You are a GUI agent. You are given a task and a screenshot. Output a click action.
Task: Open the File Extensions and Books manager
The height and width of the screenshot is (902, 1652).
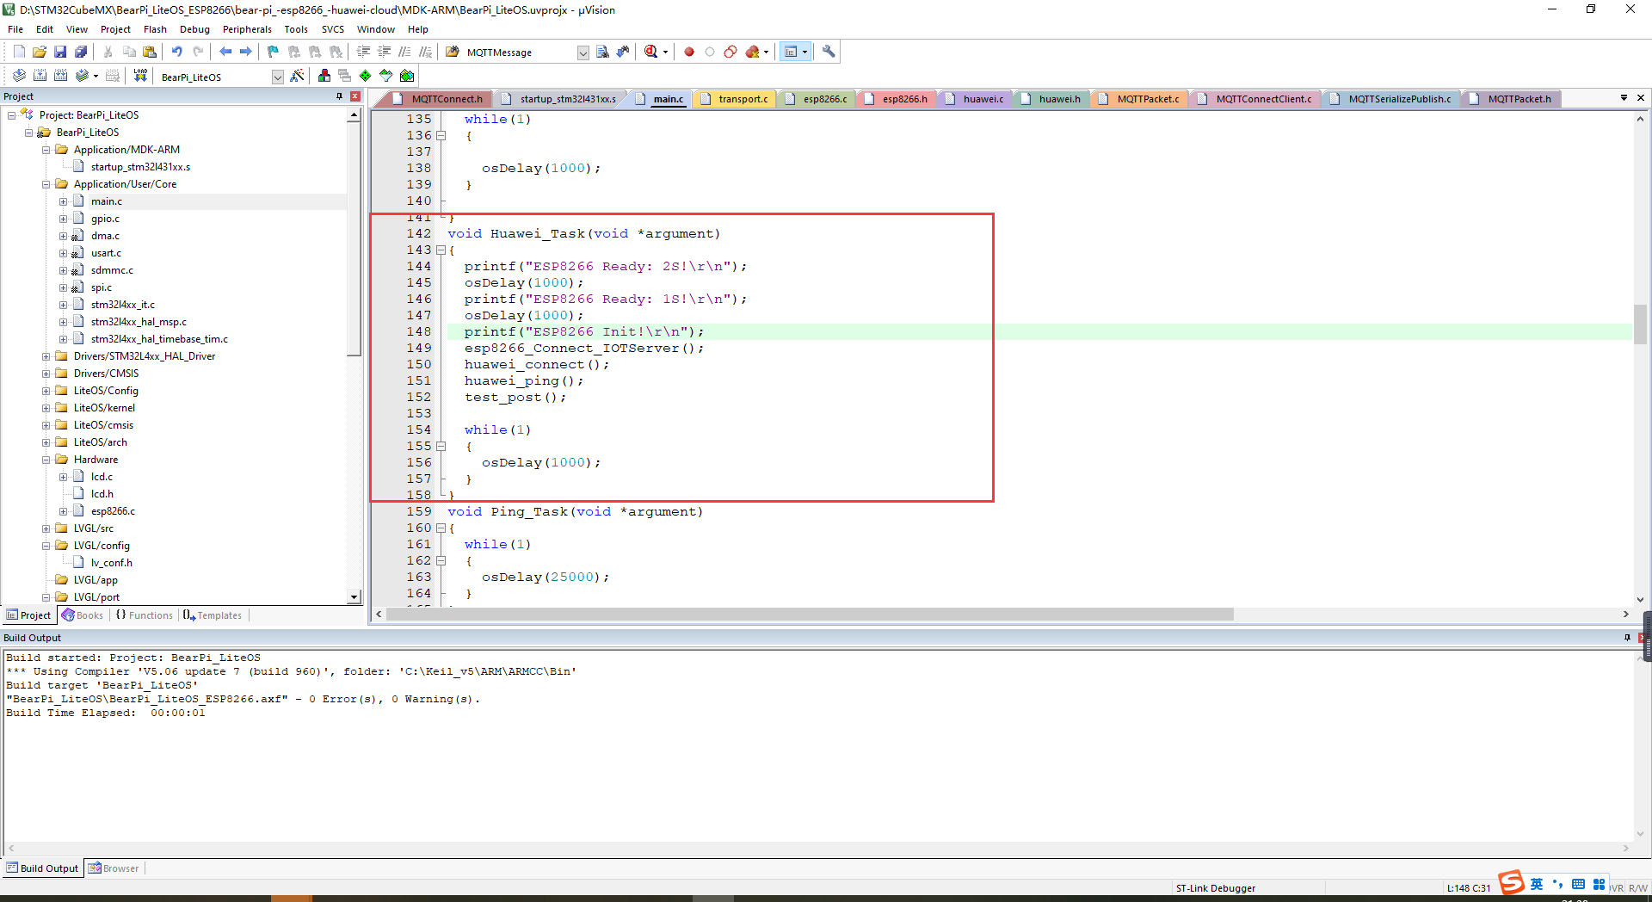324,76
